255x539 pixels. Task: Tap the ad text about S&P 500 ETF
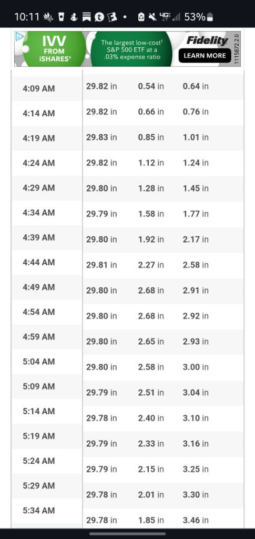coord(131,50)
